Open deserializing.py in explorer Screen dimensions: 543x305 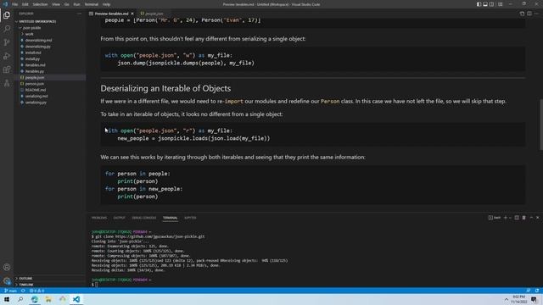[x=37, y=47]
